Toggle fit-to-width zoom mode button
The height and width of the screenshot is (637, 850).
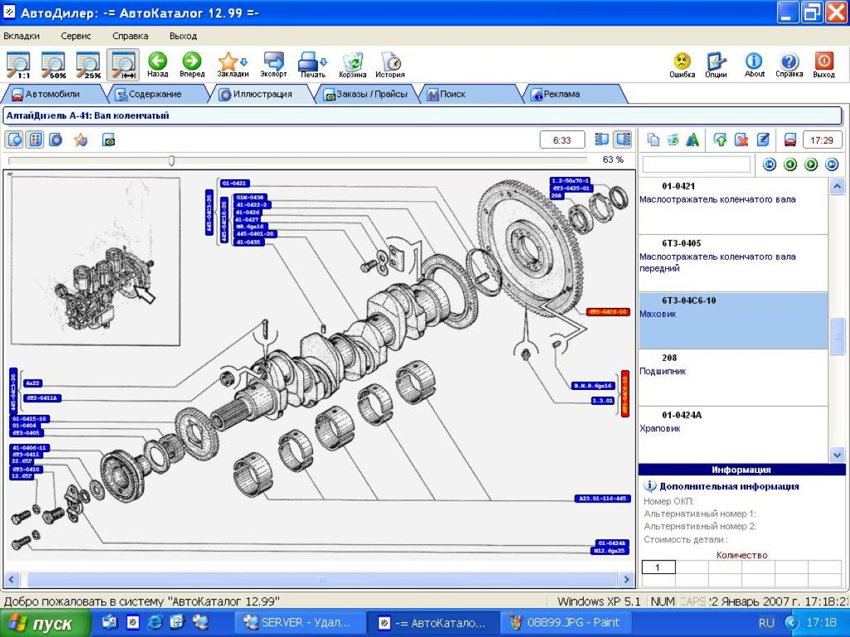pyautogui.click(x=123, y=64)
